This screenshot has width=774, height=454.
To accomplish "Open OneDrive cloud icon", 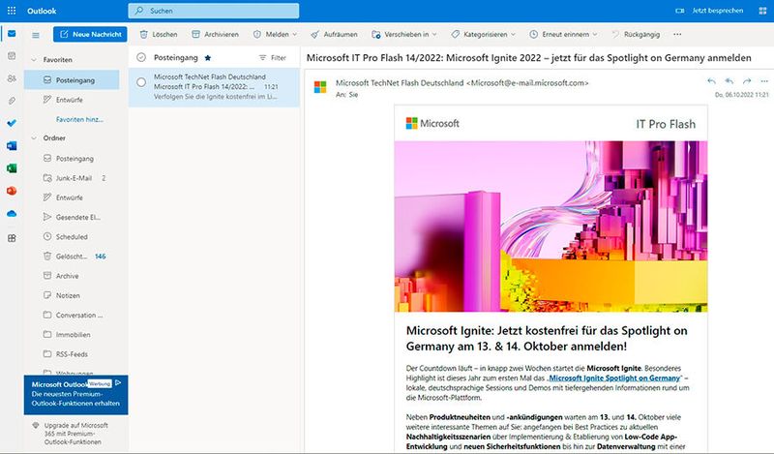I will pos(12,213).
